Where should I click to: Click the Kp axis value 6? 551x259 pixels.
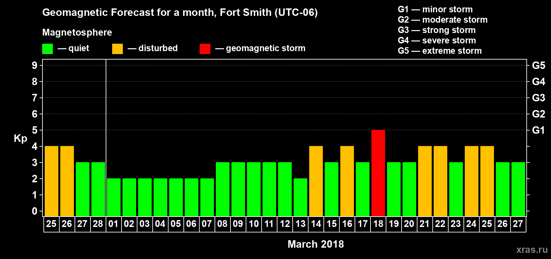click(x=35, y=114)
